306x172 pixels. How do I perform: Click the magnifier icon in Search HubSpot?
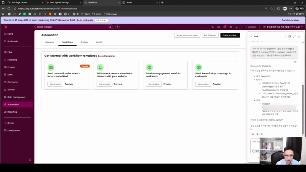[x=110, y=27]
